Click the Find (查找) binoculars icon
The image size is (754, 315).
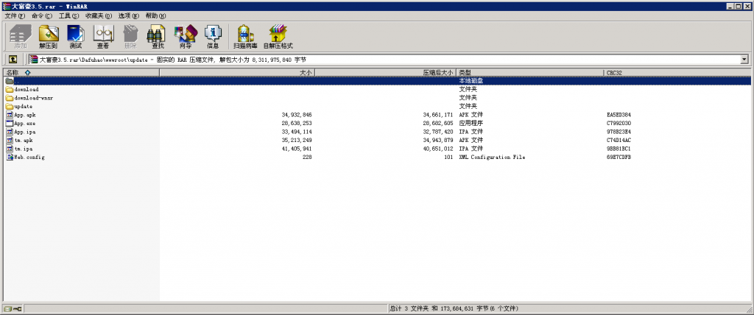(157, 36)
